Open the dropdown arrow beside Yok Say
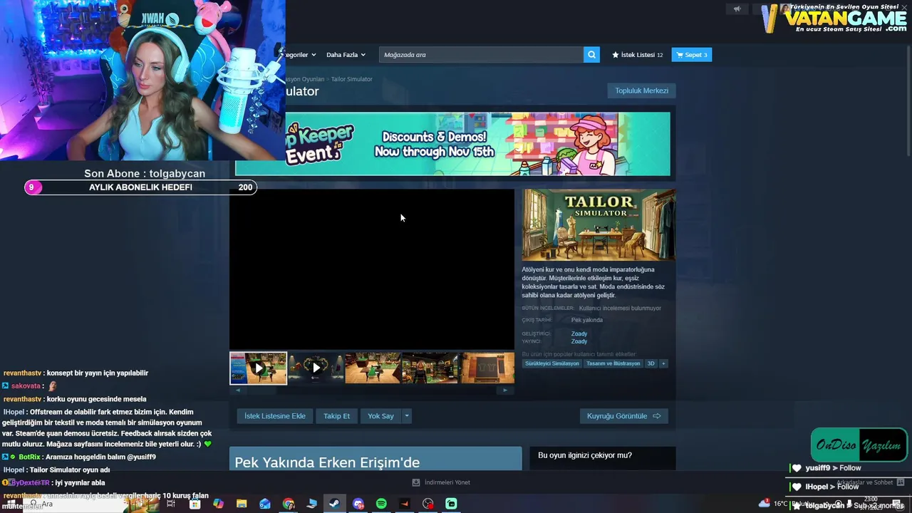 pyautogui.click(x=407, y=416)
